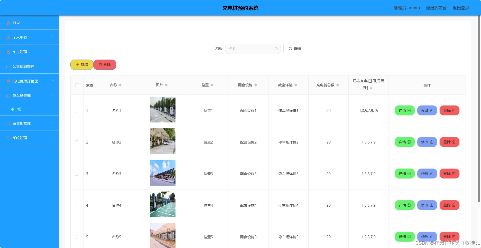The image size is (481, 248).
Task: Click 删除 for row 名称1
Action: pyautogui.click(x=449, y=110)
